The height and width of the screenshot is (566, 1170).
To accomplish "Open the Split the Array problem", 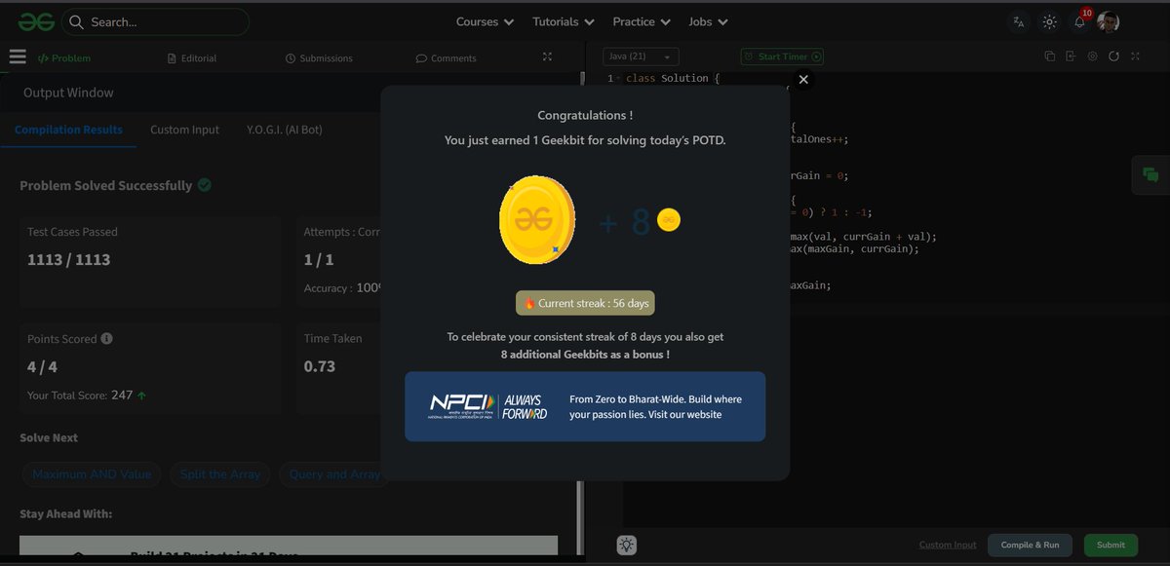I will [x=220, y=474].
